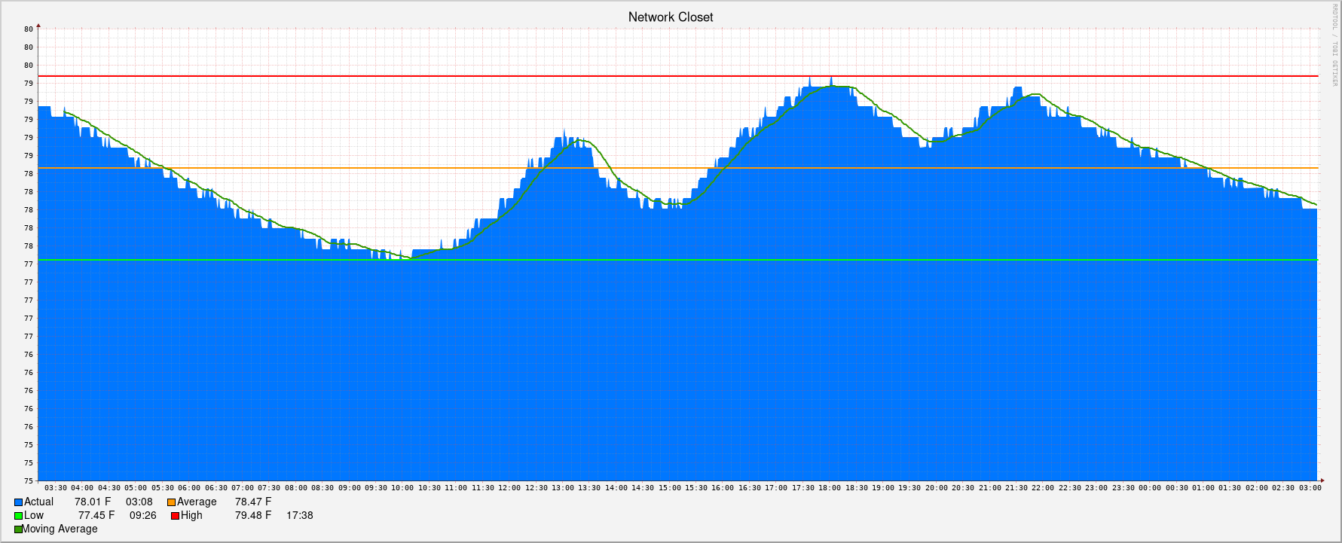Click the Average value 78.47 F
The width and height of the screenshot is (1342, 543).
pos(253,502)
